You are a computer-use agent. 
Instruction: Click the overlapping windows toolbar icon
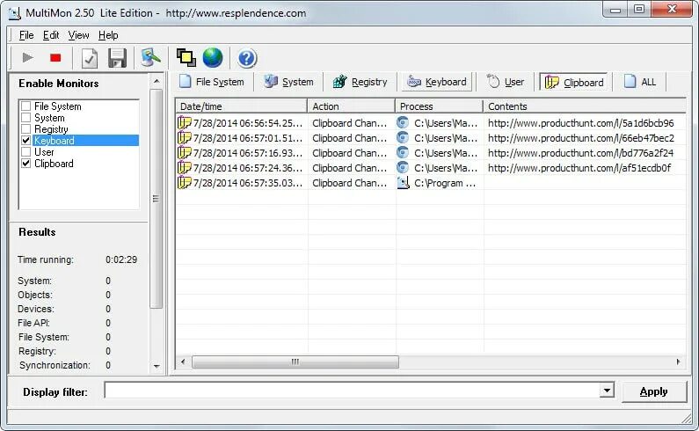(x=186, y=57)
